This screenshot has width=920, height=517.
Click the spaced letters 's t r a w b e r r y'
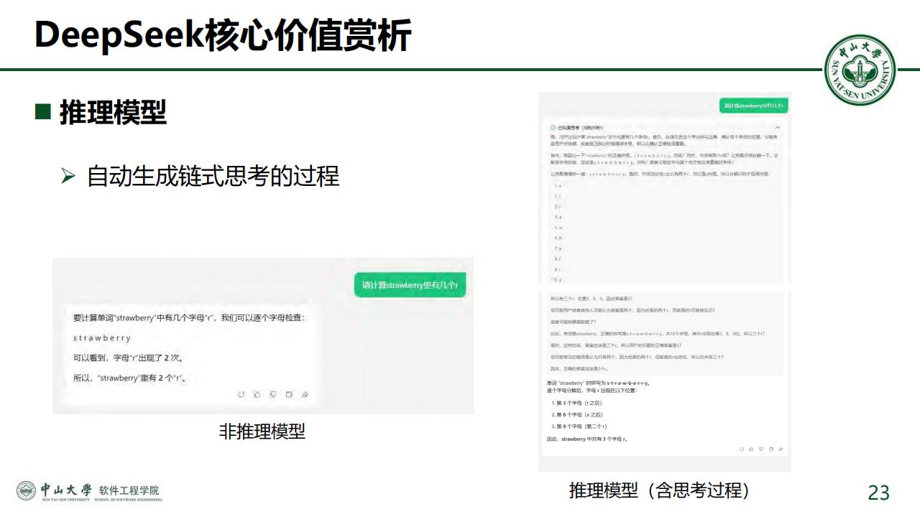102,337
